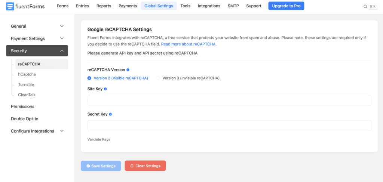Image resolution: width=383 pixels, height=182 pixels.
Task: Open the SMTP tab
Action: coord(233,6)
